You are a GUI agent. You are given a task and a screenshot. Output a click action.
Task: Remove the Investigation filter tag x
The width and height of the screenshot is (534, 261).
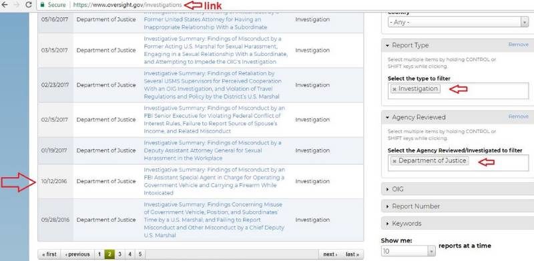click(x=394, y=89)
